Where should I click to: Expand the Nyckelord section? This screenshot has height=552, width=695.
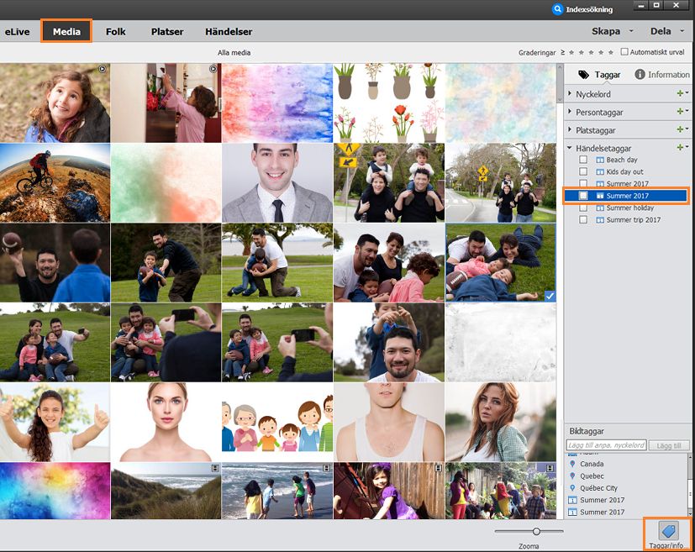(570, 94)
